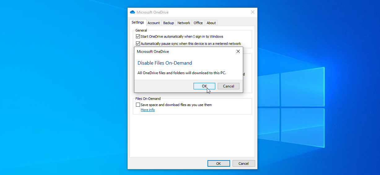The width and height of the screenshot is (380, 175).
Task: Open the About tab
Action: (x=211, y=23)
